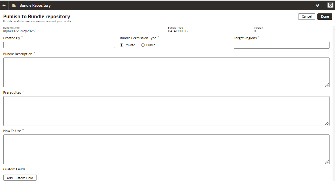Click the back arrow in the header

[x=4, y=5]
